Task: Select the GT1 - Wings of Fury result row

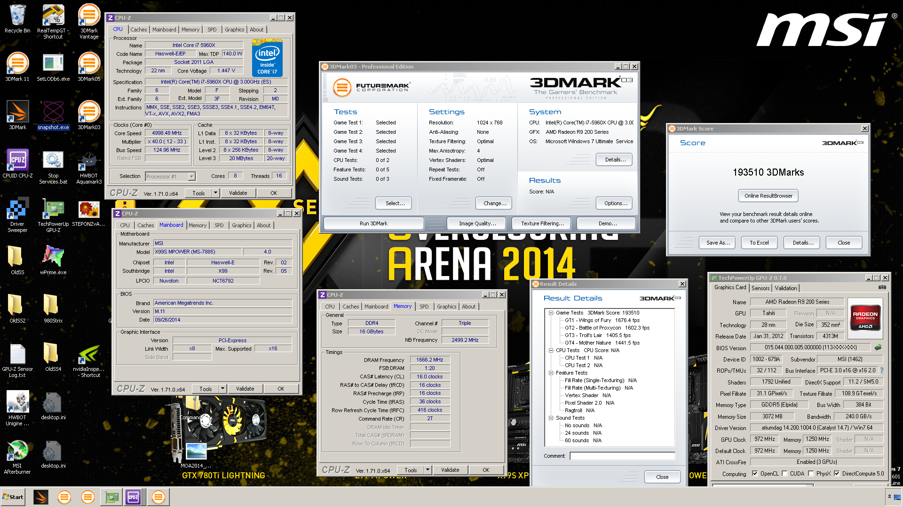Action: pyautogui.click(x=602, y=320)
